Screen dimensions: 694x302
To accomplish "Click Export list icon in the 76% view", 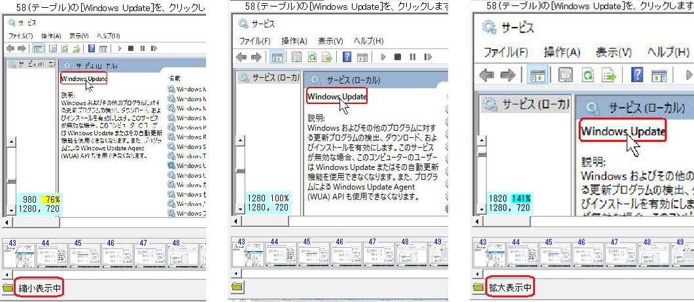I will point(77,48).
